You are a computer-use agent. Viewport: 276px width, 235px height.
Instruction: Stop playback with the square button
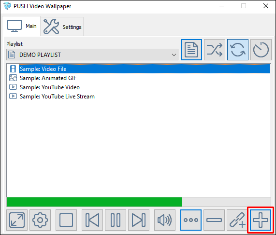click(66, 220)
